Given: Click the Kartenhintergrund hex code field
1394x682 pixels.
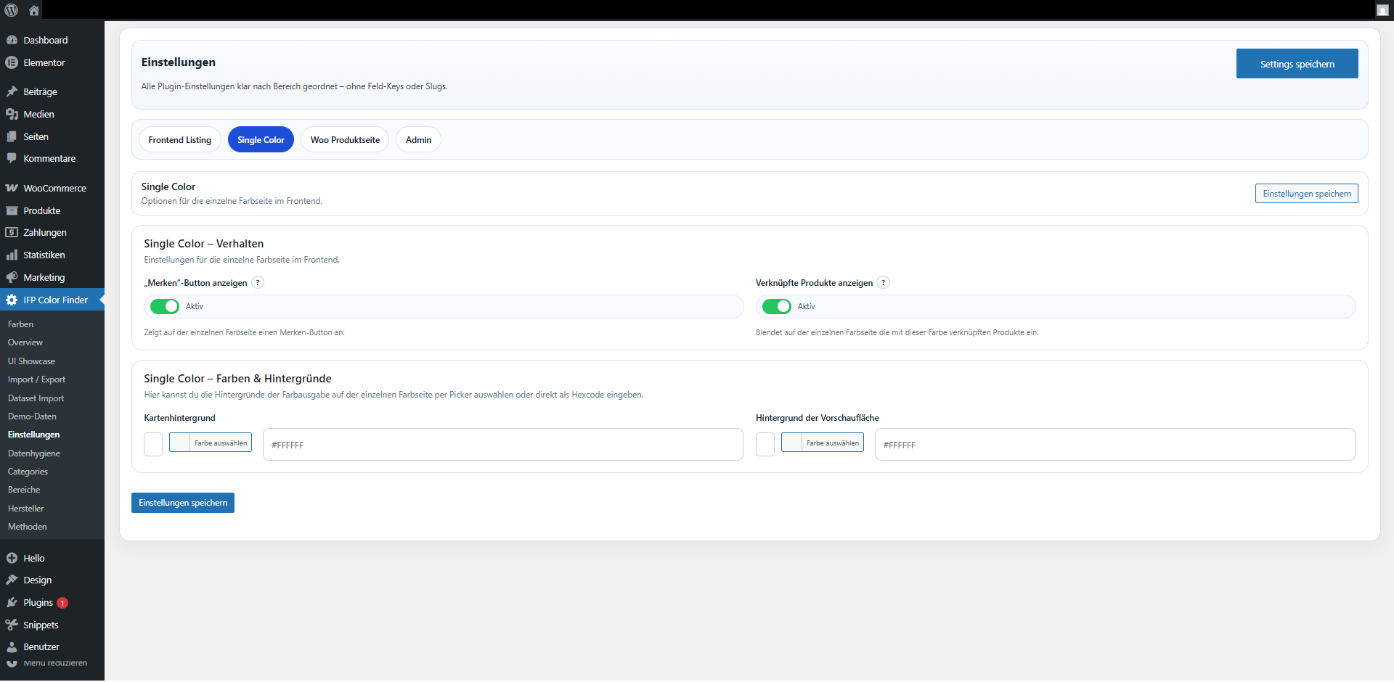Looking at the screenshot, I should point(502,445).
